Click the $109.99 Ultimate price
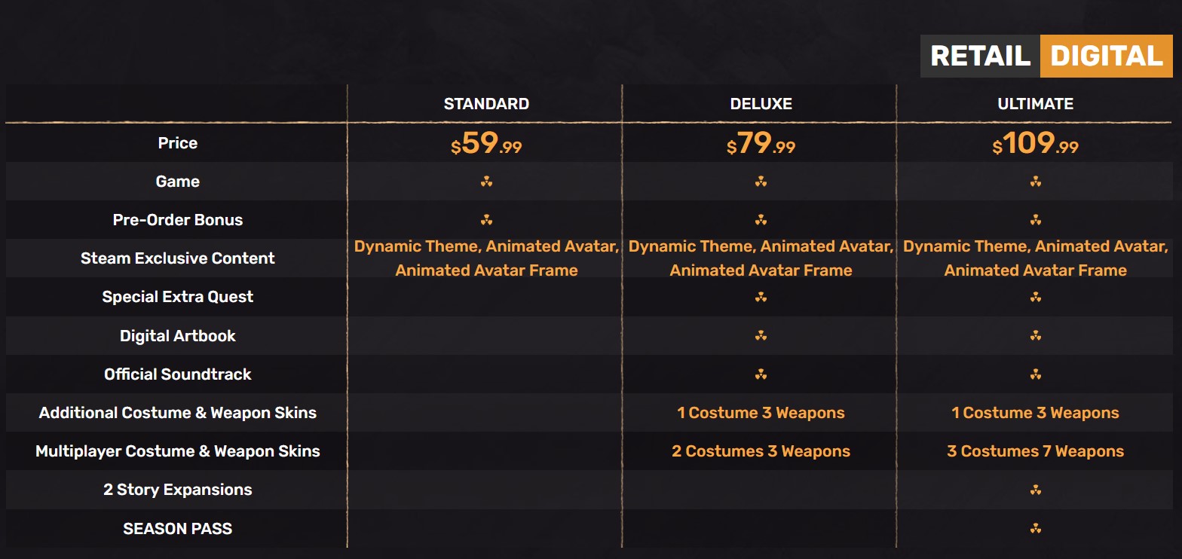The height and width of the screenshot is (559, 1182). (1035, 142)
